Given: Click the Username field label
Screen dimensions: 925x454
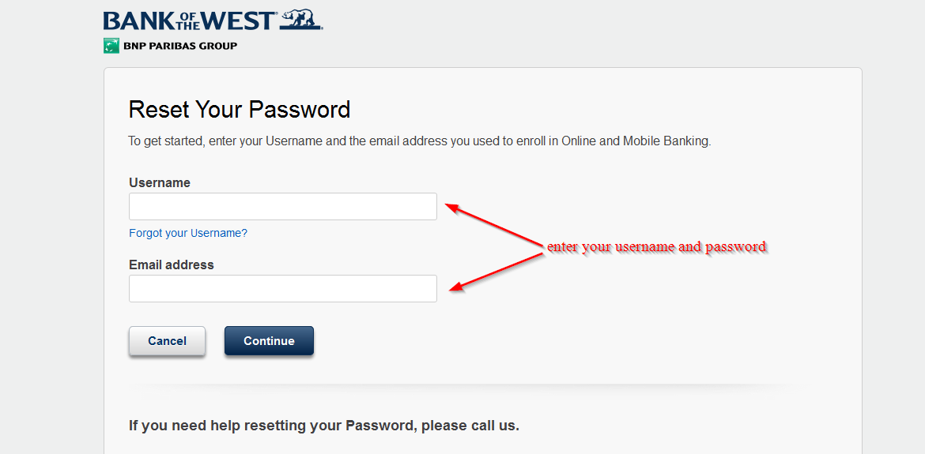Looking at the screenshot, I should [160, 183].
